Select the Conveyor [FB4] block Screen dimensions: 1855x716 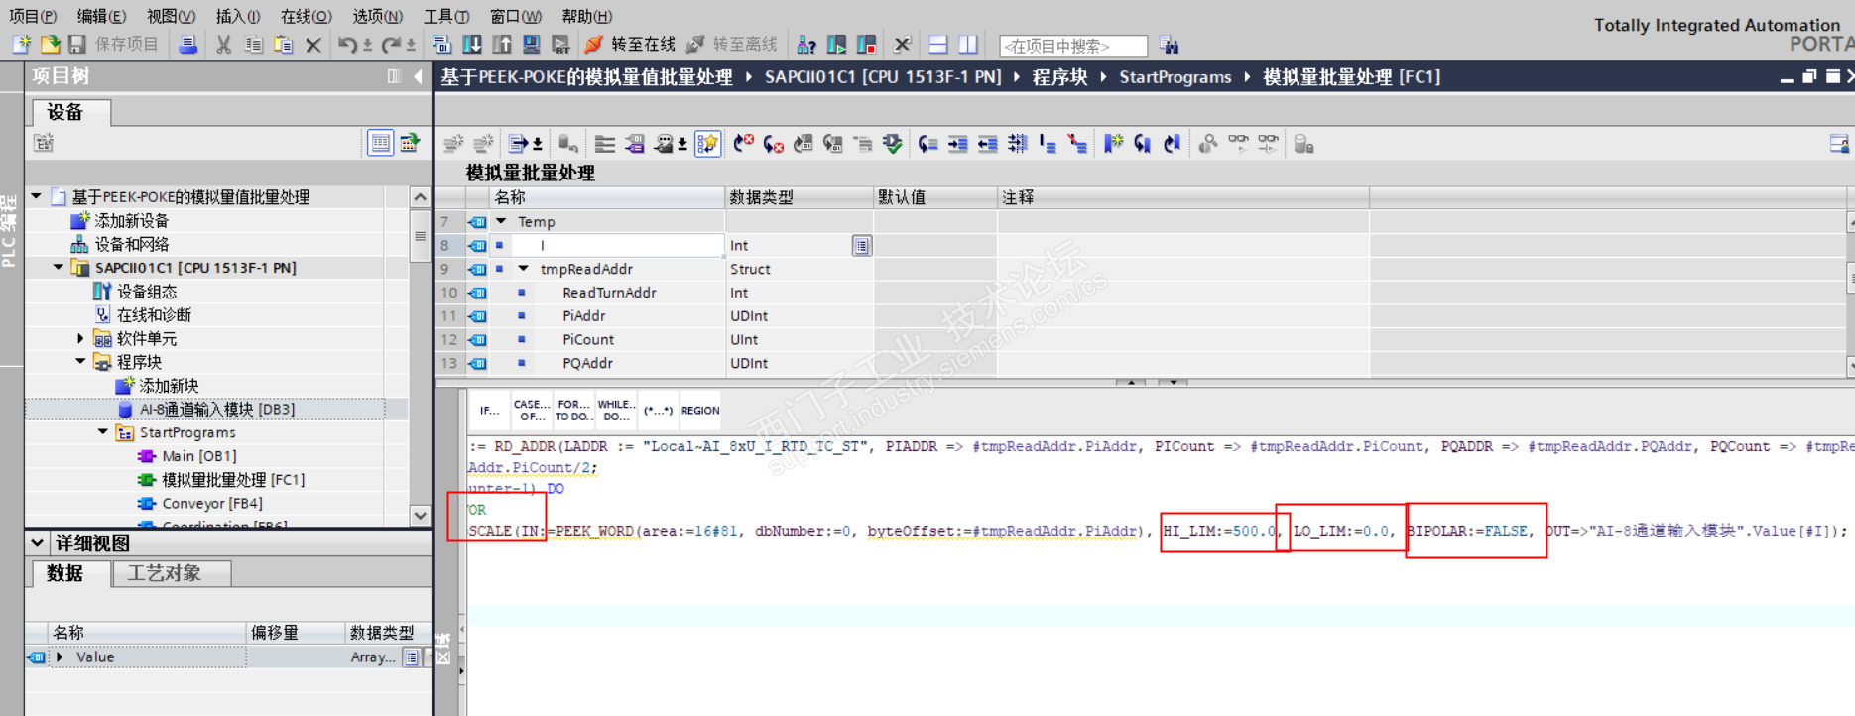[x=212, y=503]
